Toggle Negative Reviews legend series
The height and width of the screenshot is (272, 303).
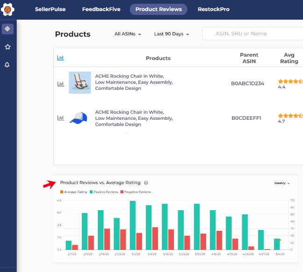tap(136, 192)
